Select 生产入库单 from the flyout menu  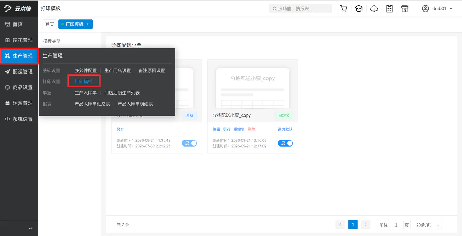[86, 93]
